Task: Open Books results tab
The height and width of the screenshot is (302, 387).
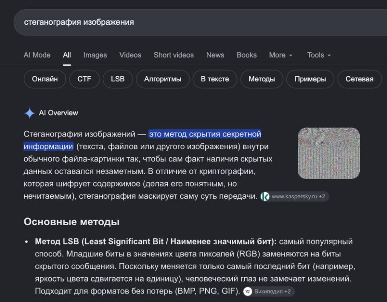Action: pyautogui.click(x=247, y=55)
